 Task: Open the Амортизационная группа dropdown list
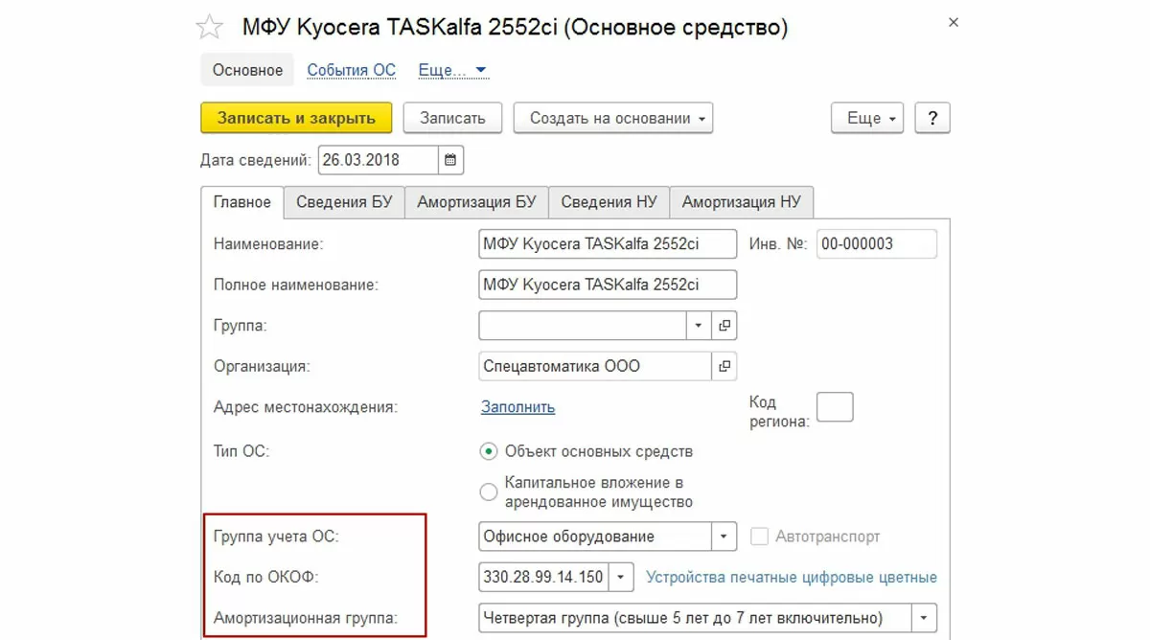point(925,618)
